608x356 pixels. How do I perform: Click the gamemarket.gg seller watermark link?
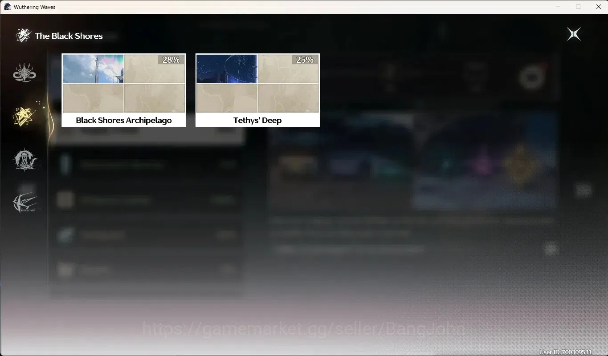click(304, 329)
